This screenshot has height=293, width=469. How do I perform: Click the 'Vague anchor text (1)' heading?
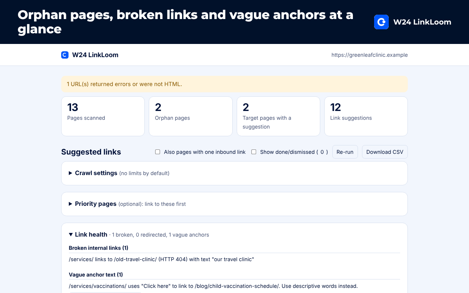(96, 275)
